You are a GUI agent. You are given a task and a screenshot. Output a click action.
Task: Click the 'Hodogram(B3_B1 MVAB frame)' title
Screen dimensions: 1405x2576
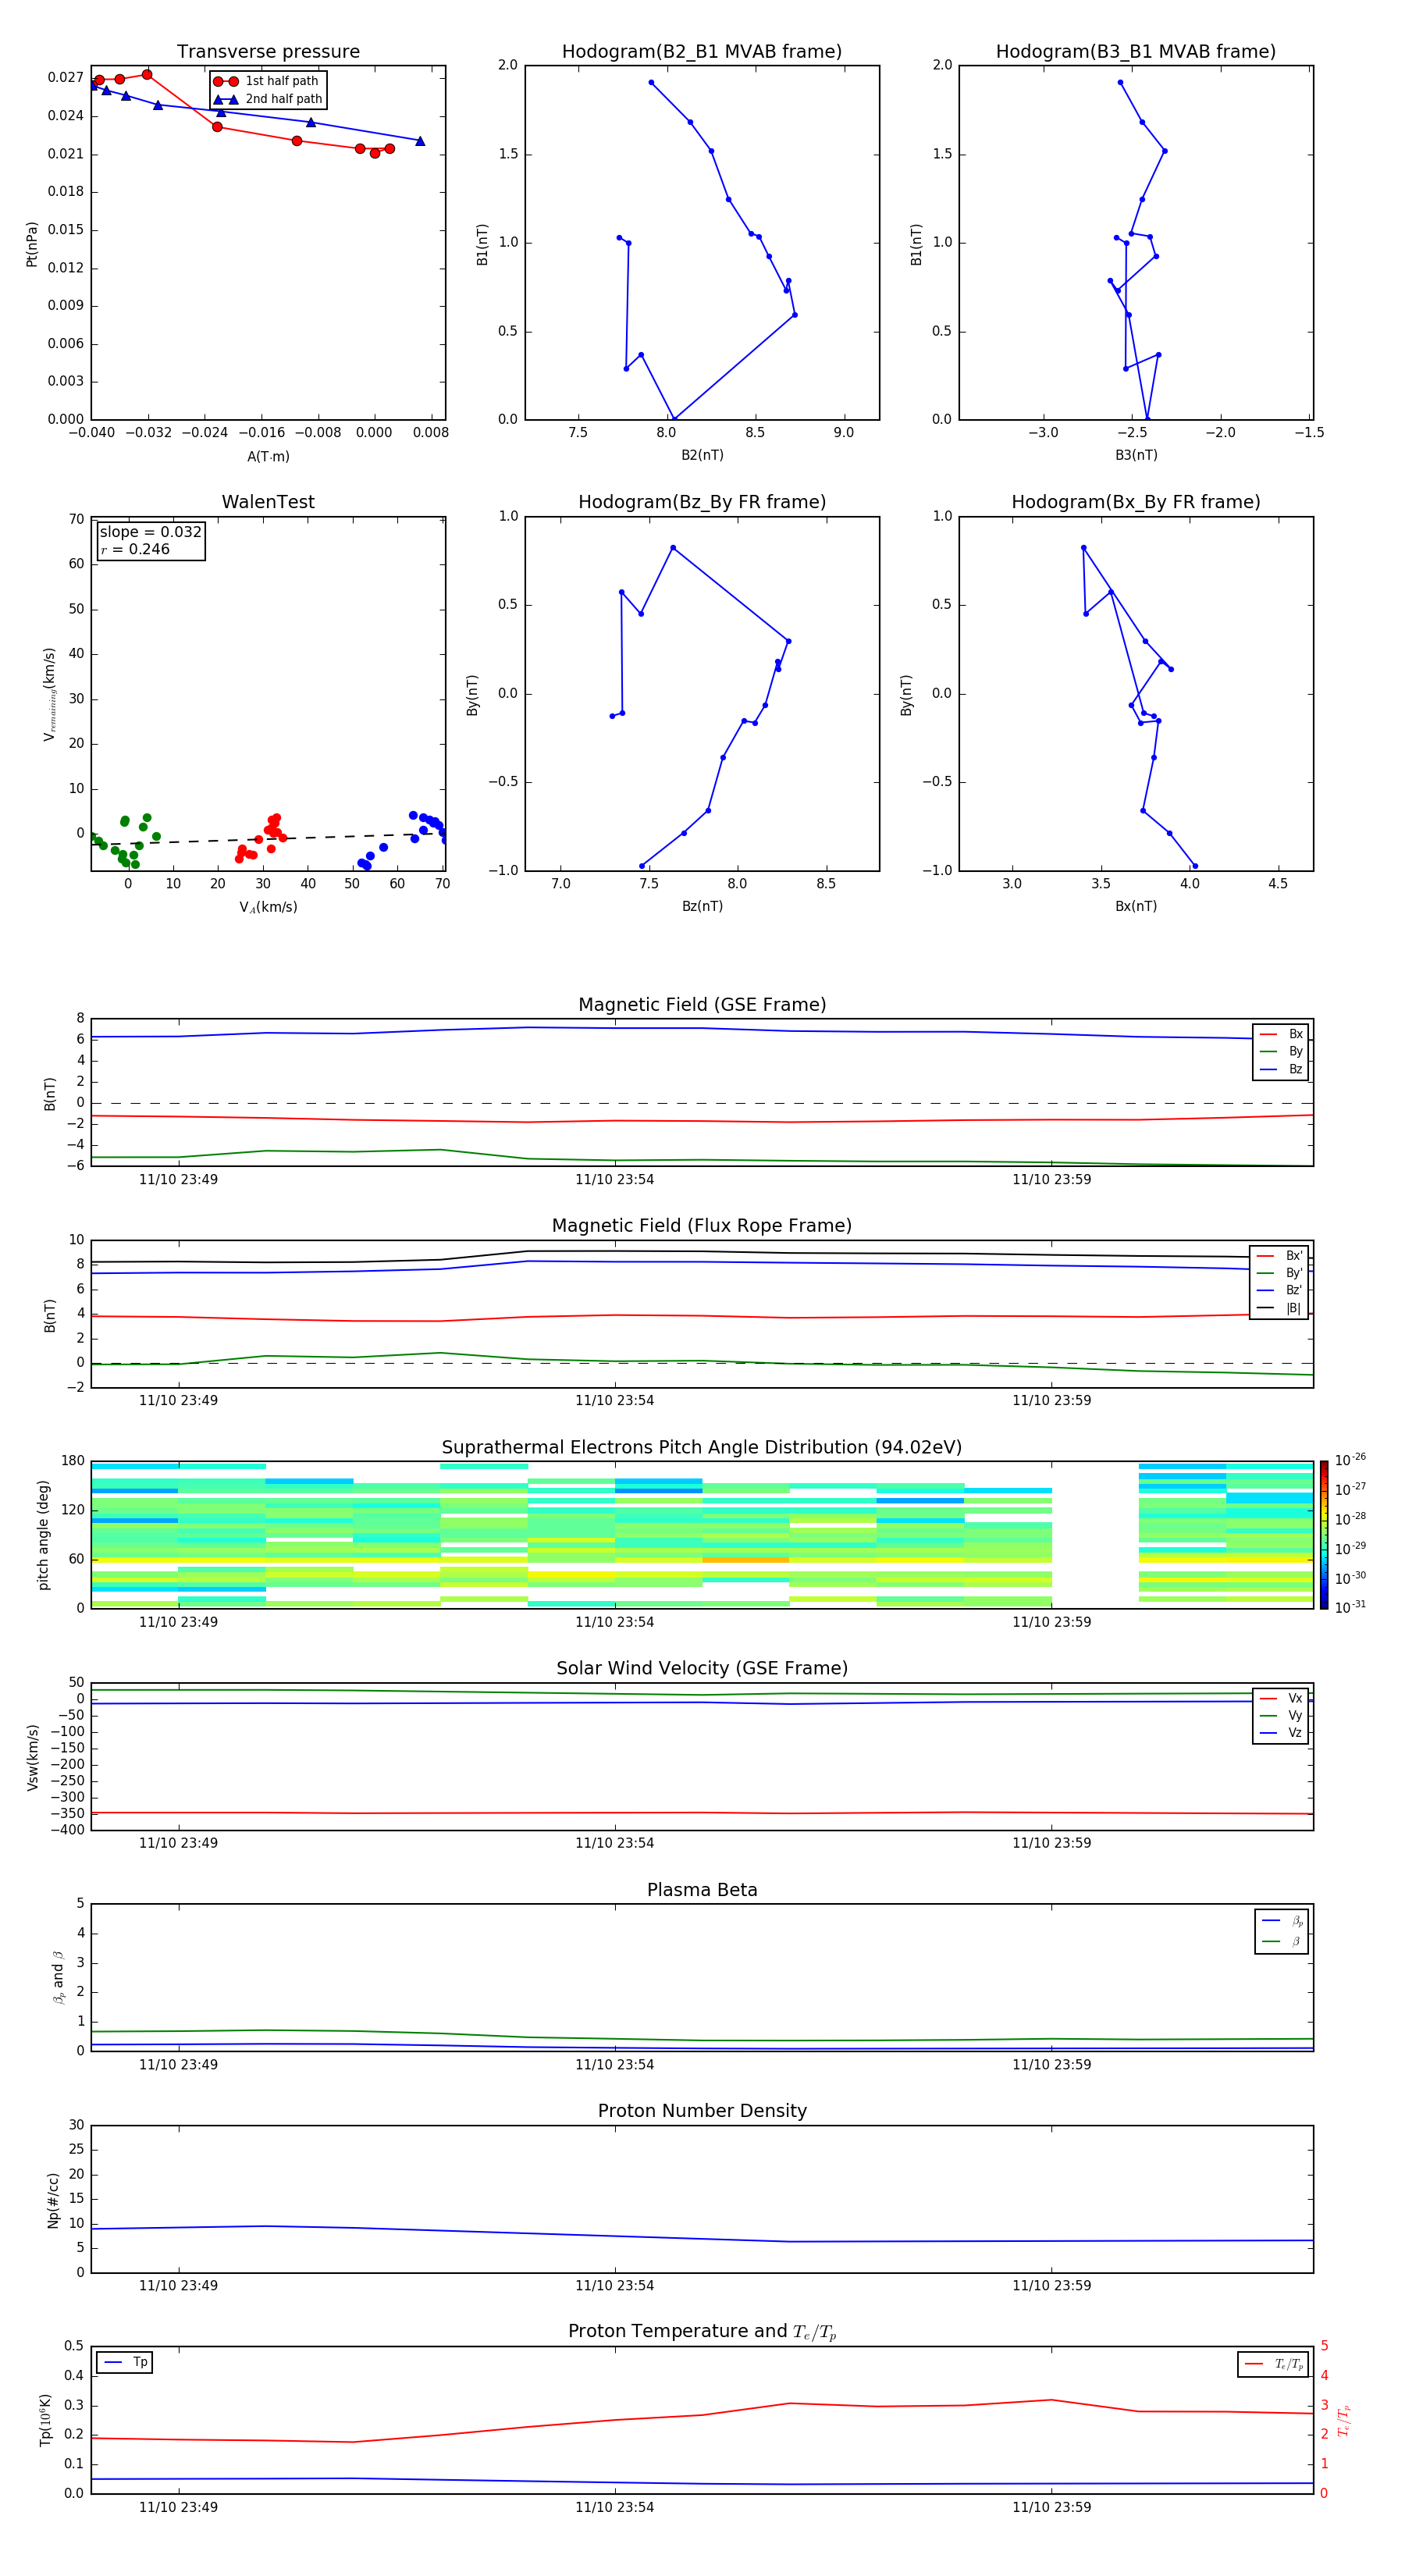click(1136, 52)
